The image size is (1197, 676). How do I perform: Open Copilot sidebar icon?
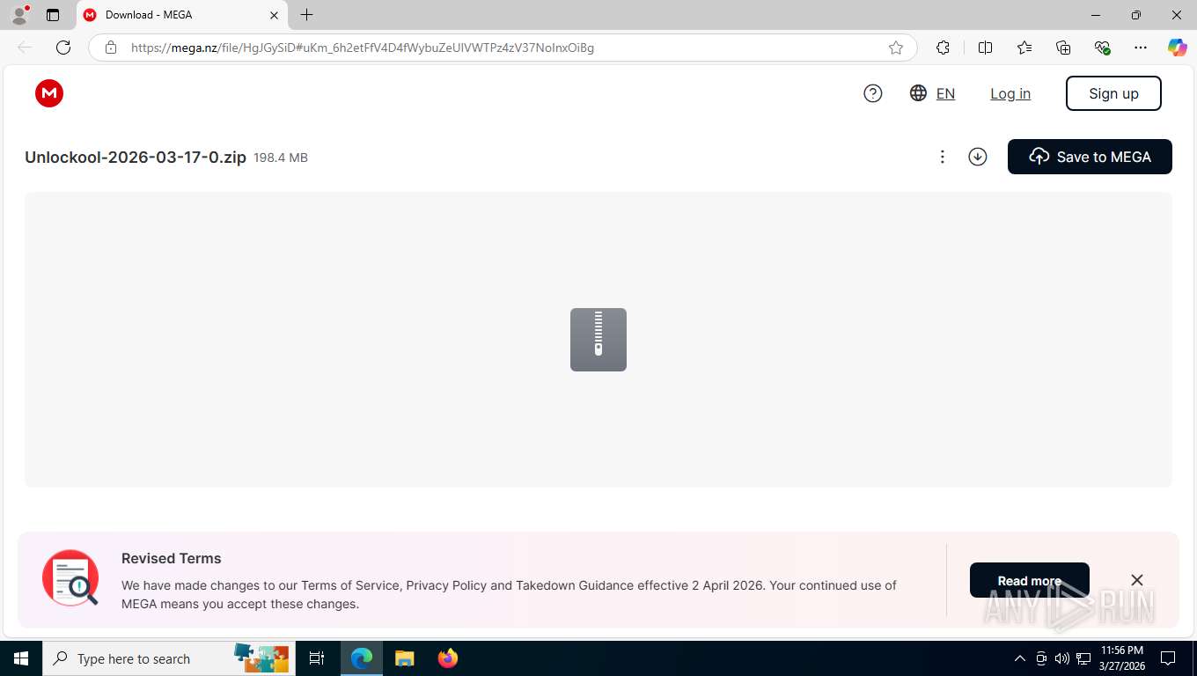pos(1178,48)
